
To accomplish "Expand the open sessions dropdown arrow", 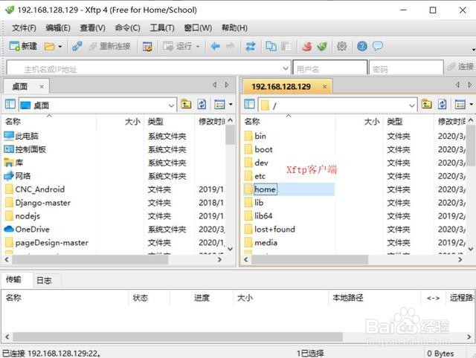I will tap(59, 46).
